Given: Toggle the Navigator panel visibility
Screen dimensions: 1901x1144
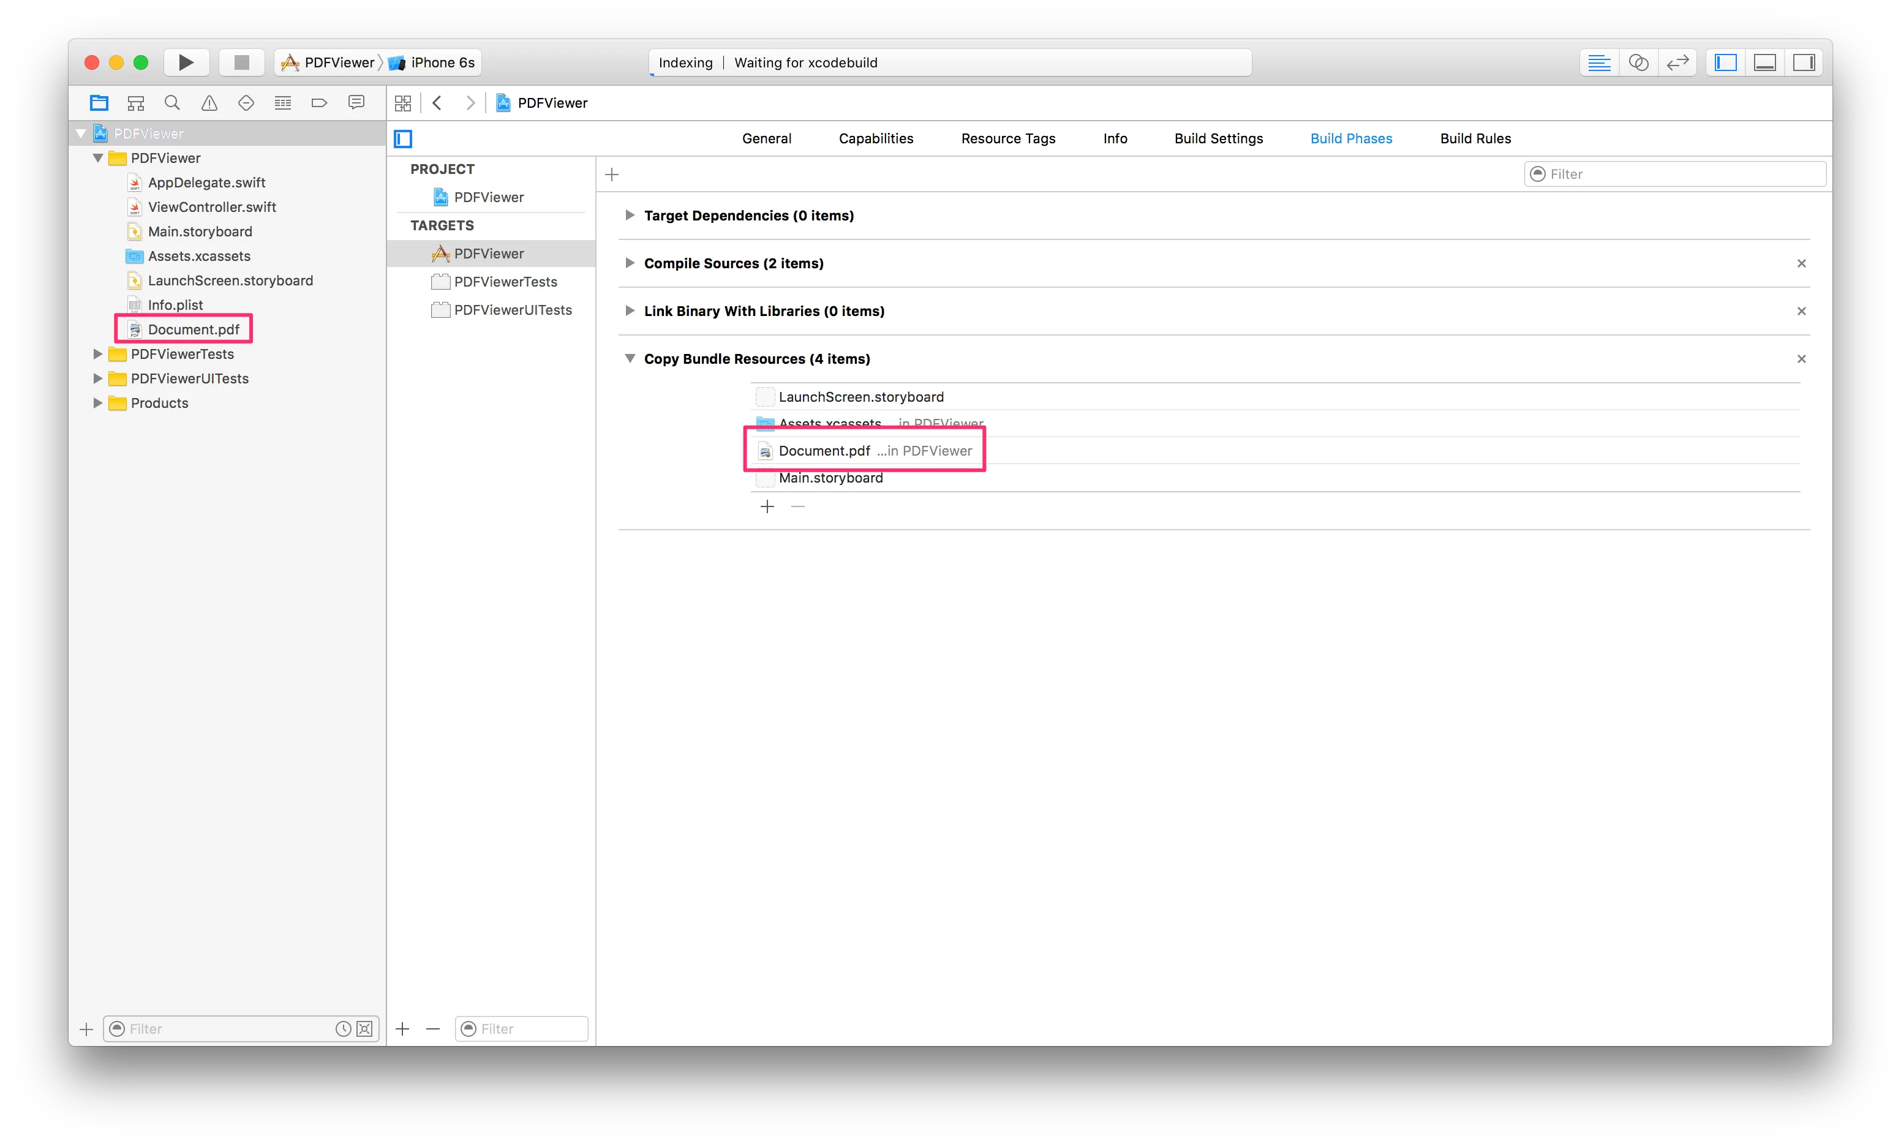Looking at the screenshot, I should (1725, 62).
